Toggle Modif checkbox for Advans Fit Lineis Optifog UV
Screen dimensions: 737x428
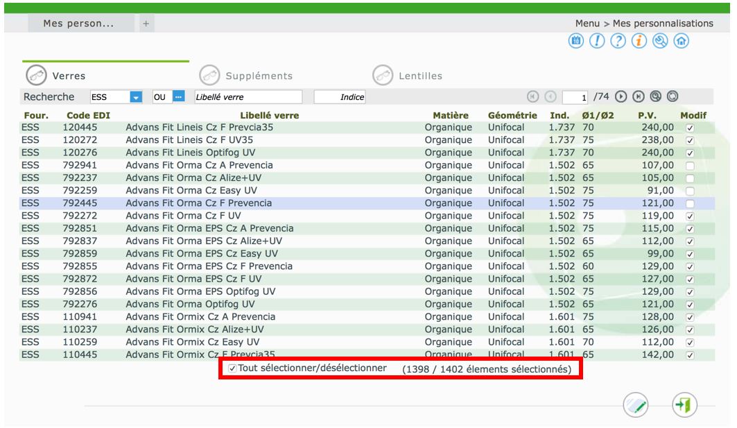690,153
